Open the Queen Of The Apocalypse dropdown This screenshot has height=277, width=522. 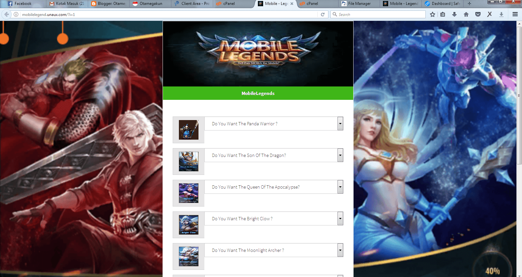point(274,187)
